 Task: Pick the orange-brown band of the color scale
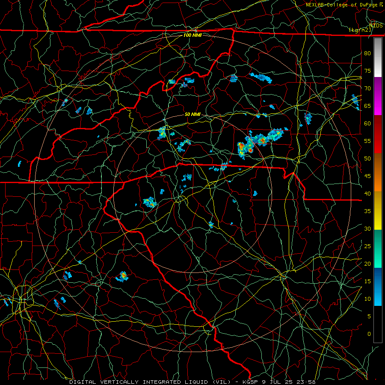(x=378, y=172)
